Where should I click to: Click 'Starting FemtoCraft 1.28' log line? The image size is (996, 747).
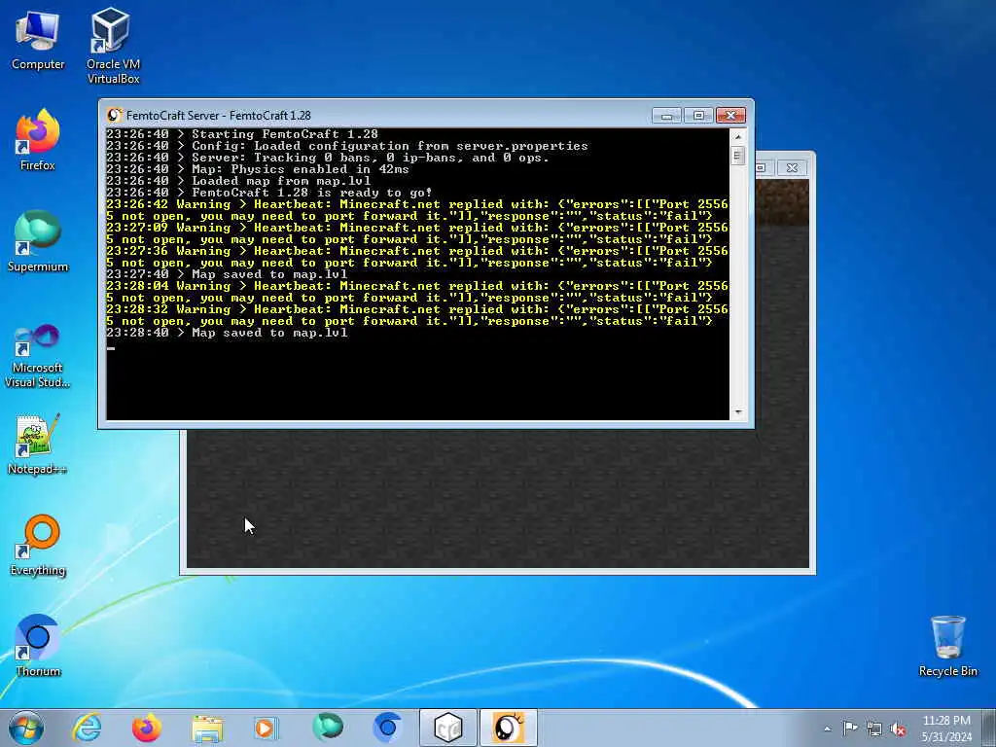(x=242, y=134)
